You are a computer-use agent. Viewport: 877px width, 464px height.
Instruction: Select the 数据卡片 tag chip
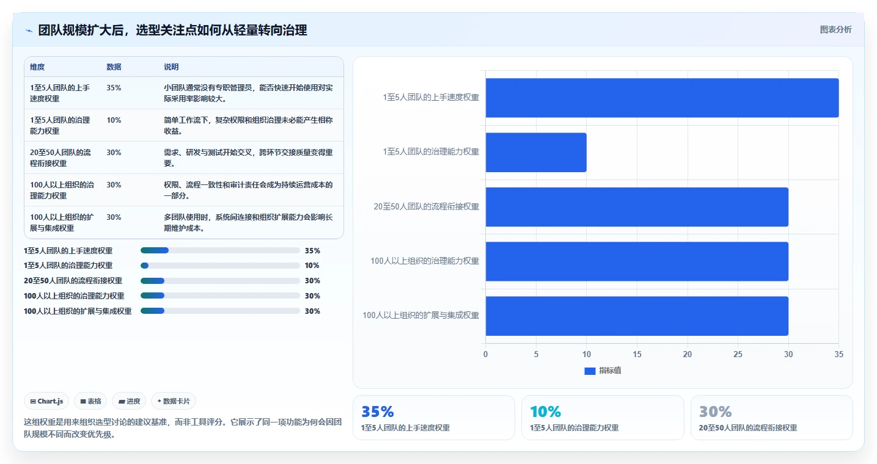coord(174,401)
